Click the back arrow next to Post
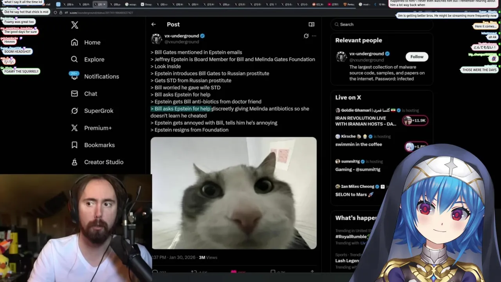The image size is (501, 282). click(153, 24)
